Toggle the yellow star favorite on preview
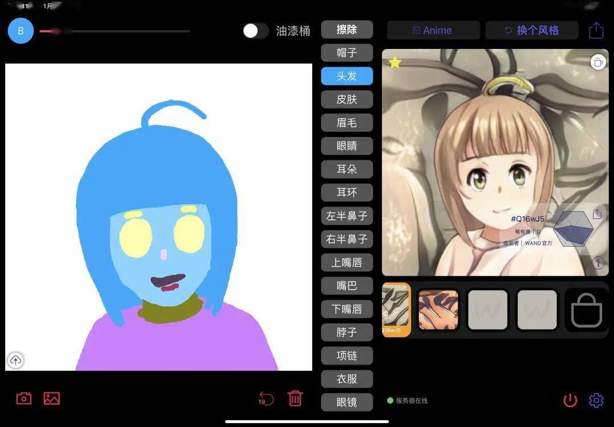The height and width of the screenshot is (427, 614). 395,62
